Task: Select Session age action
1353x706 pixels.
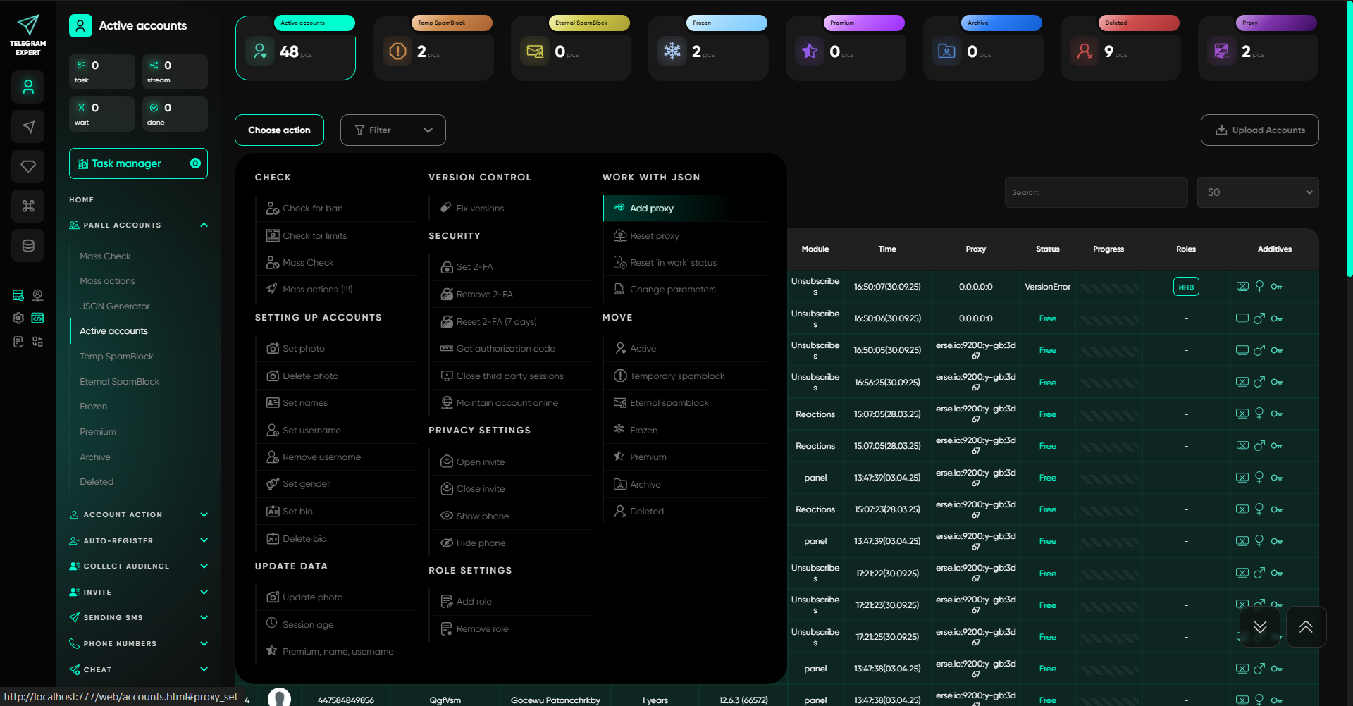Action: [337, 625]
